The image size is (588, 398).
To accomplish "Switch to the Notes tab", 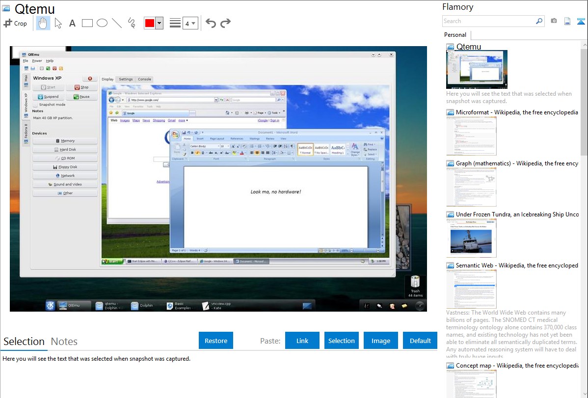I will click(64, 342).
